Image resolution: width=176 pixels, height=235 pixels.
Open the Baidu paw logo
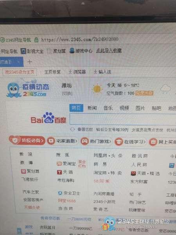pyautogui.click(x=48, y=117)
